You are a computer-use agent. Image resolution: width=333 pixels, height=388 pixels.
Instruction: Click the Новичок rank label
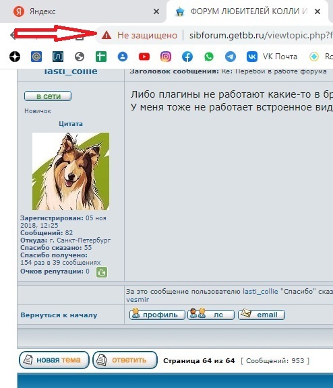point(38,111)
